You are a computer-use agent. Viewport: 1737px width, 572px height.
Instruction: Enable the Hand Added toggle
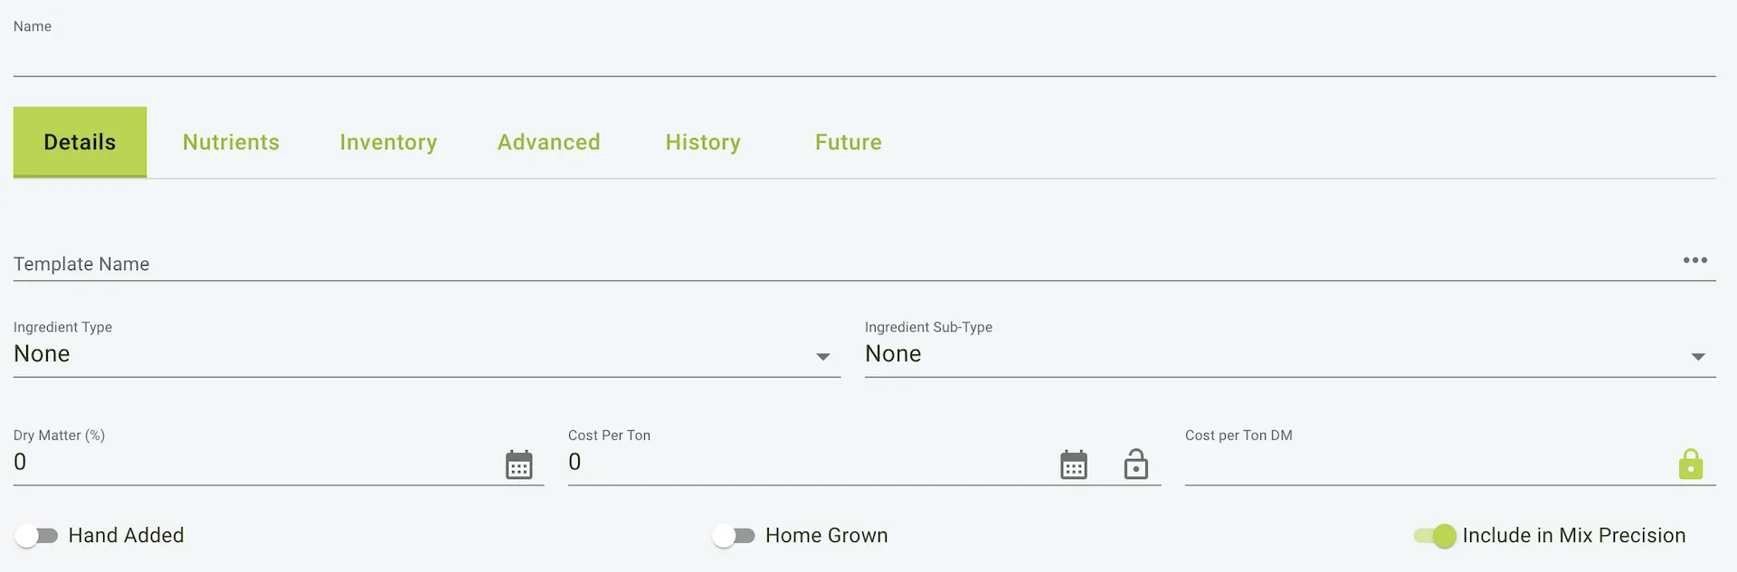tap(37, 535)
